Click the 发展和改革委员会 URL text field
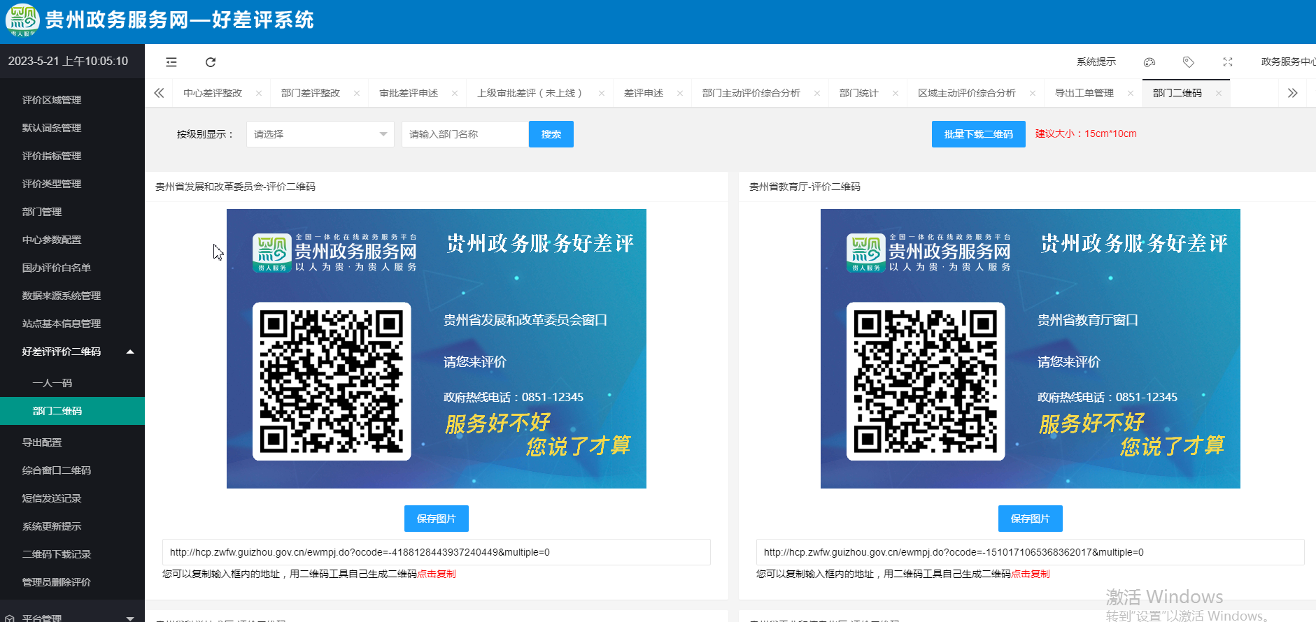This screenshot has width=1316, height=622. 437,552
